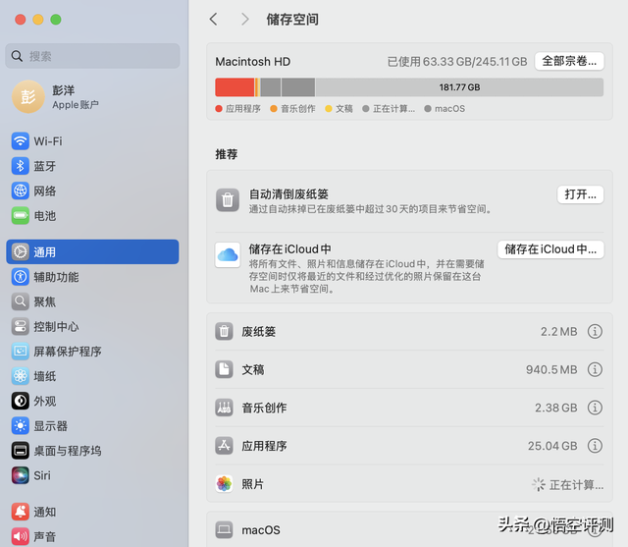Image resolution: width=628 pixels, height=547 pixels.
Task: Click the trash icon beside 自动清倒废纸篓
Action: point(228,199)
